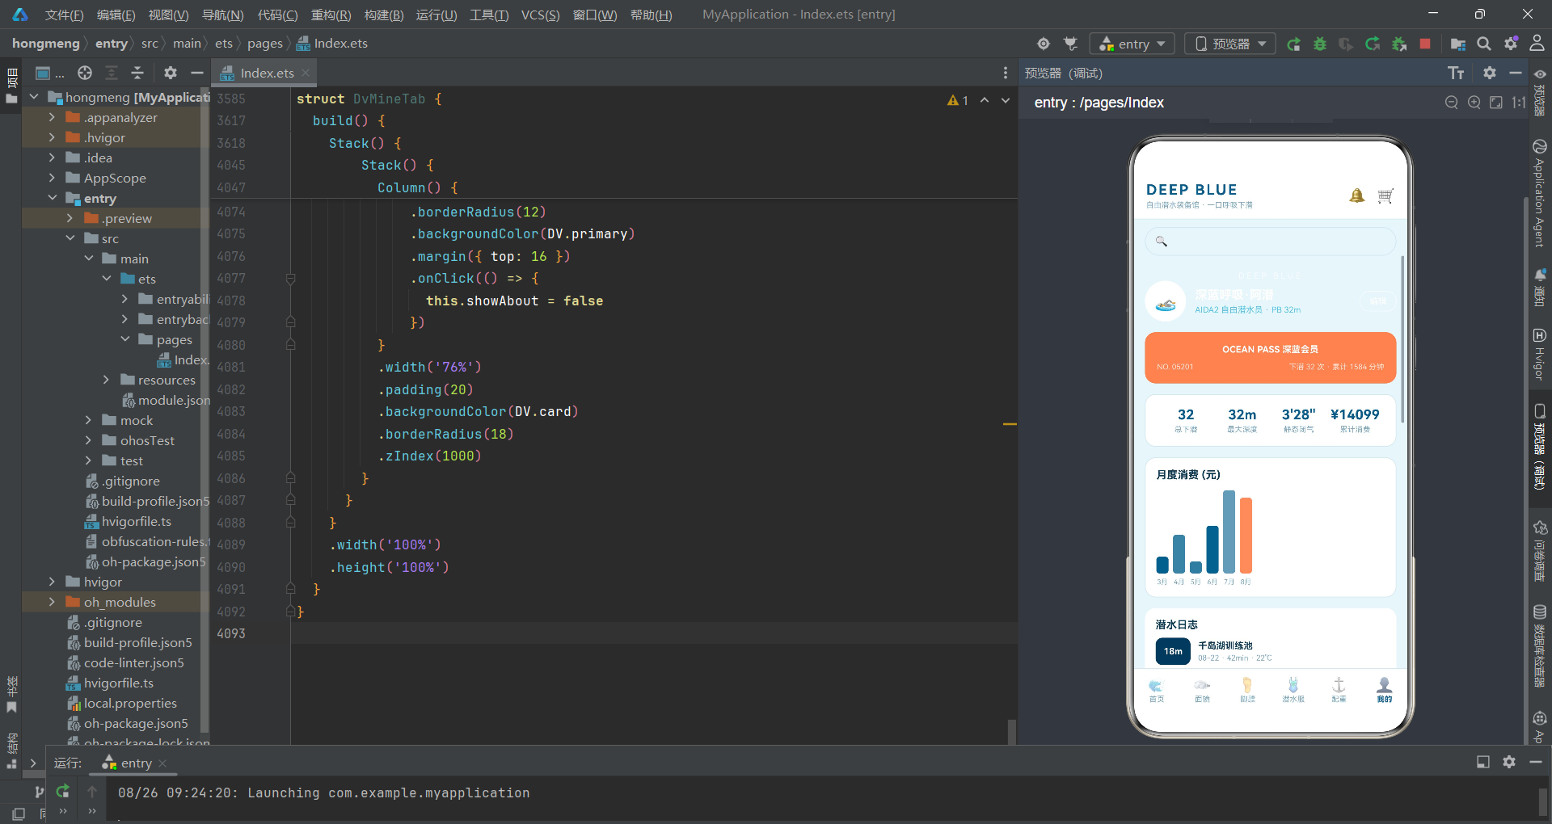The width and height of the screenshot is (1552, 824).
Task: Collapse the entry module folder
Action: [x=52, y=198]
